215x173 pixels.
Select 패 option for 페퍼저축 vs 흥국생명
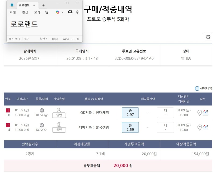point(165,127)
